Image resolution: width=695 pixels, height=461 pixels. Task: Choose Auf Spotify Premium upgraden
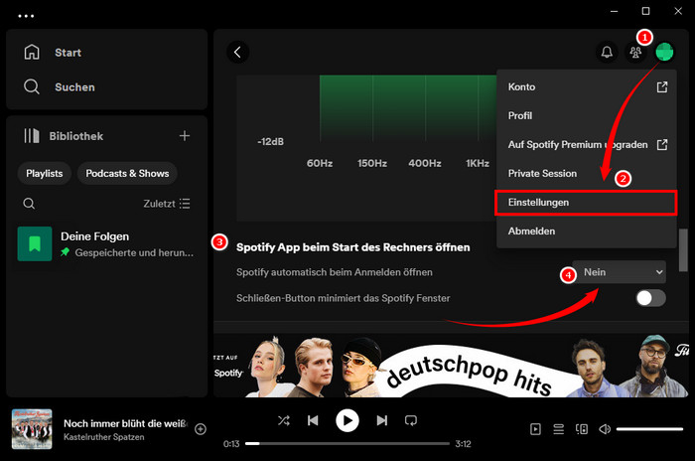(x=587, y=145)
